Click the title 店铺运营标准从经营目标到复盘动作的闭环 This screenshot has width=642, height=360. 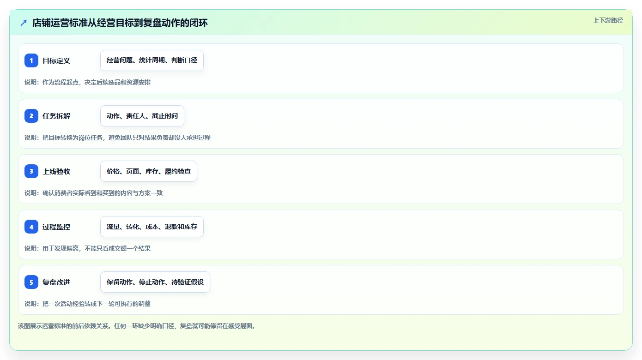click(x=120, y=23)
